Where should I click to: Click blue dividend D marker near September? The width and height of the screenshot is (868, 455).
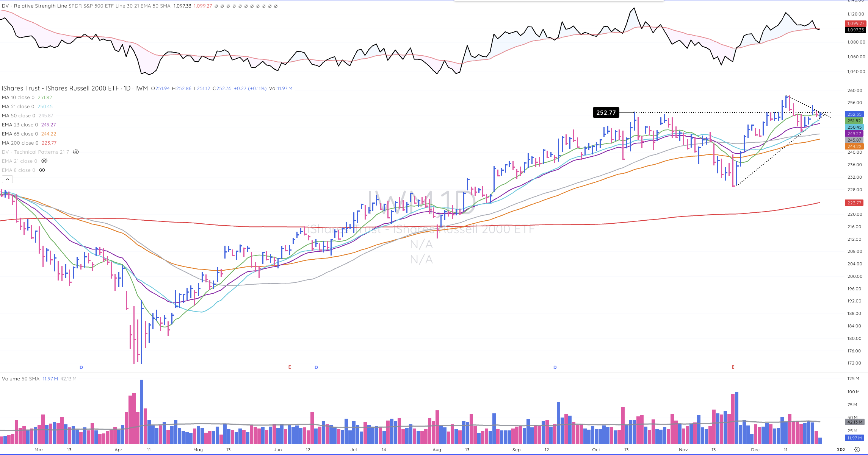[x=555, y=368]
